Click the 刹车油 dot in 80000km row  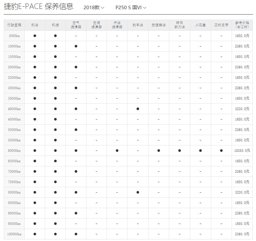coord(138,192)
